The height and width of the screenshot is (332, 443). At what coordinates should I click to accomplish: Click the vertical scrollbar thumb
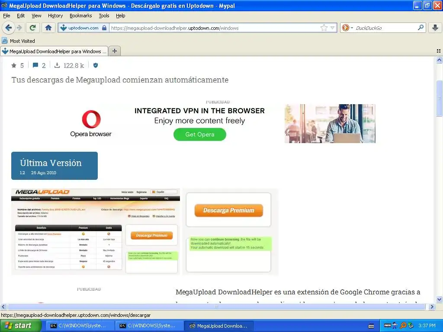point(439,98)
